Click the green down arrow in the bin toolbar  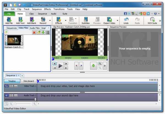pyautogui.click(x=43, y=32)
